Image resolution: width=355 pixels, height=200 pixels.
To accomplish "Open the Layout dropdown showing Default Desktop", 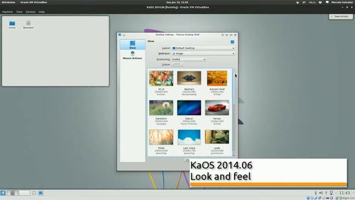I will (x=204, y=48).
